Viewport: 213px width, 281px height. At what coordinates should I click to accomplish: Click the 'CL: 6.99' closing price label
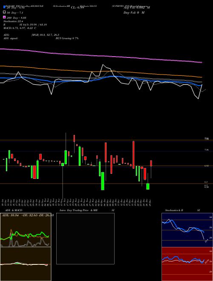click(x=78, y=8)
